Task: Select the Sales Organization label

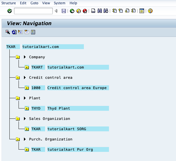Action: (50, 119)
